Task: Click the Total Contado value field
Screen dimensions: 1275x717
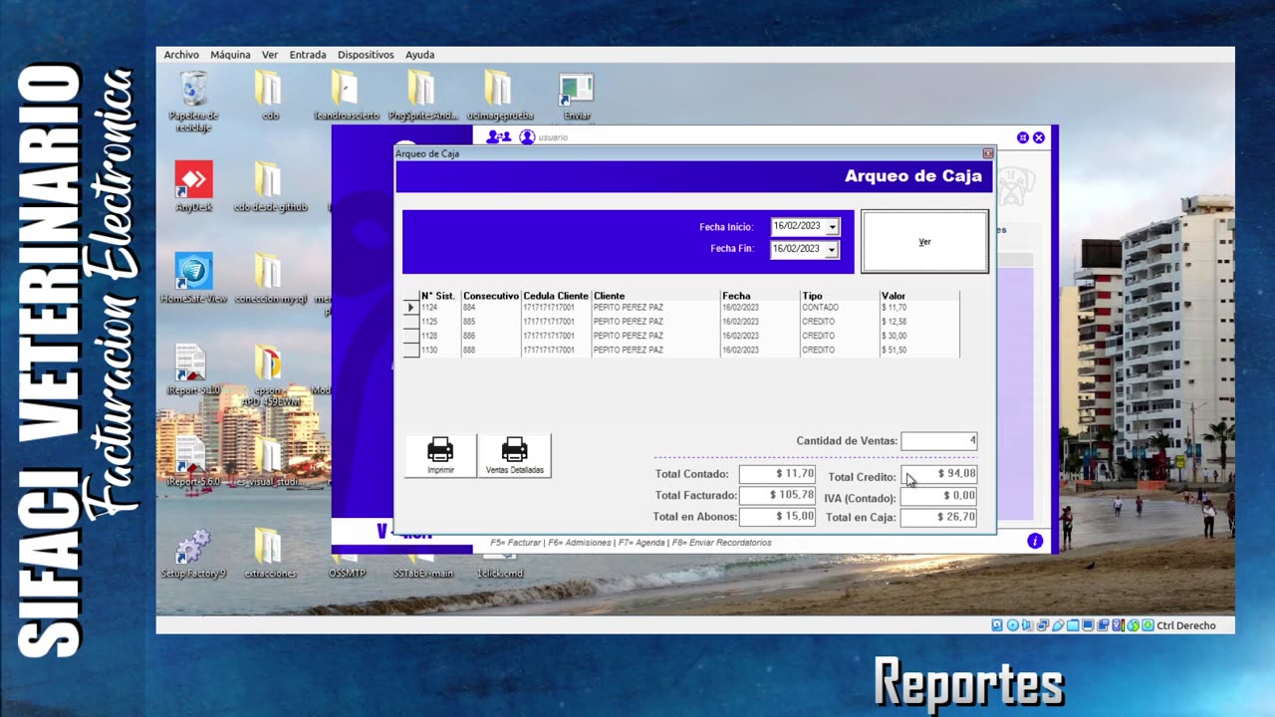Action: tap(778, 474)
